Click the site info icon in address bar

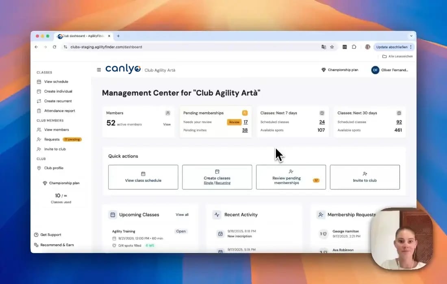[65, 47]
